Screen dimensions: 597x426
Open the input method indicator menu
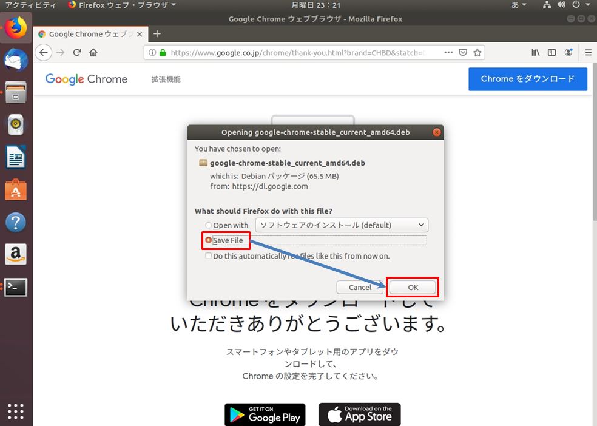point(519,5)
